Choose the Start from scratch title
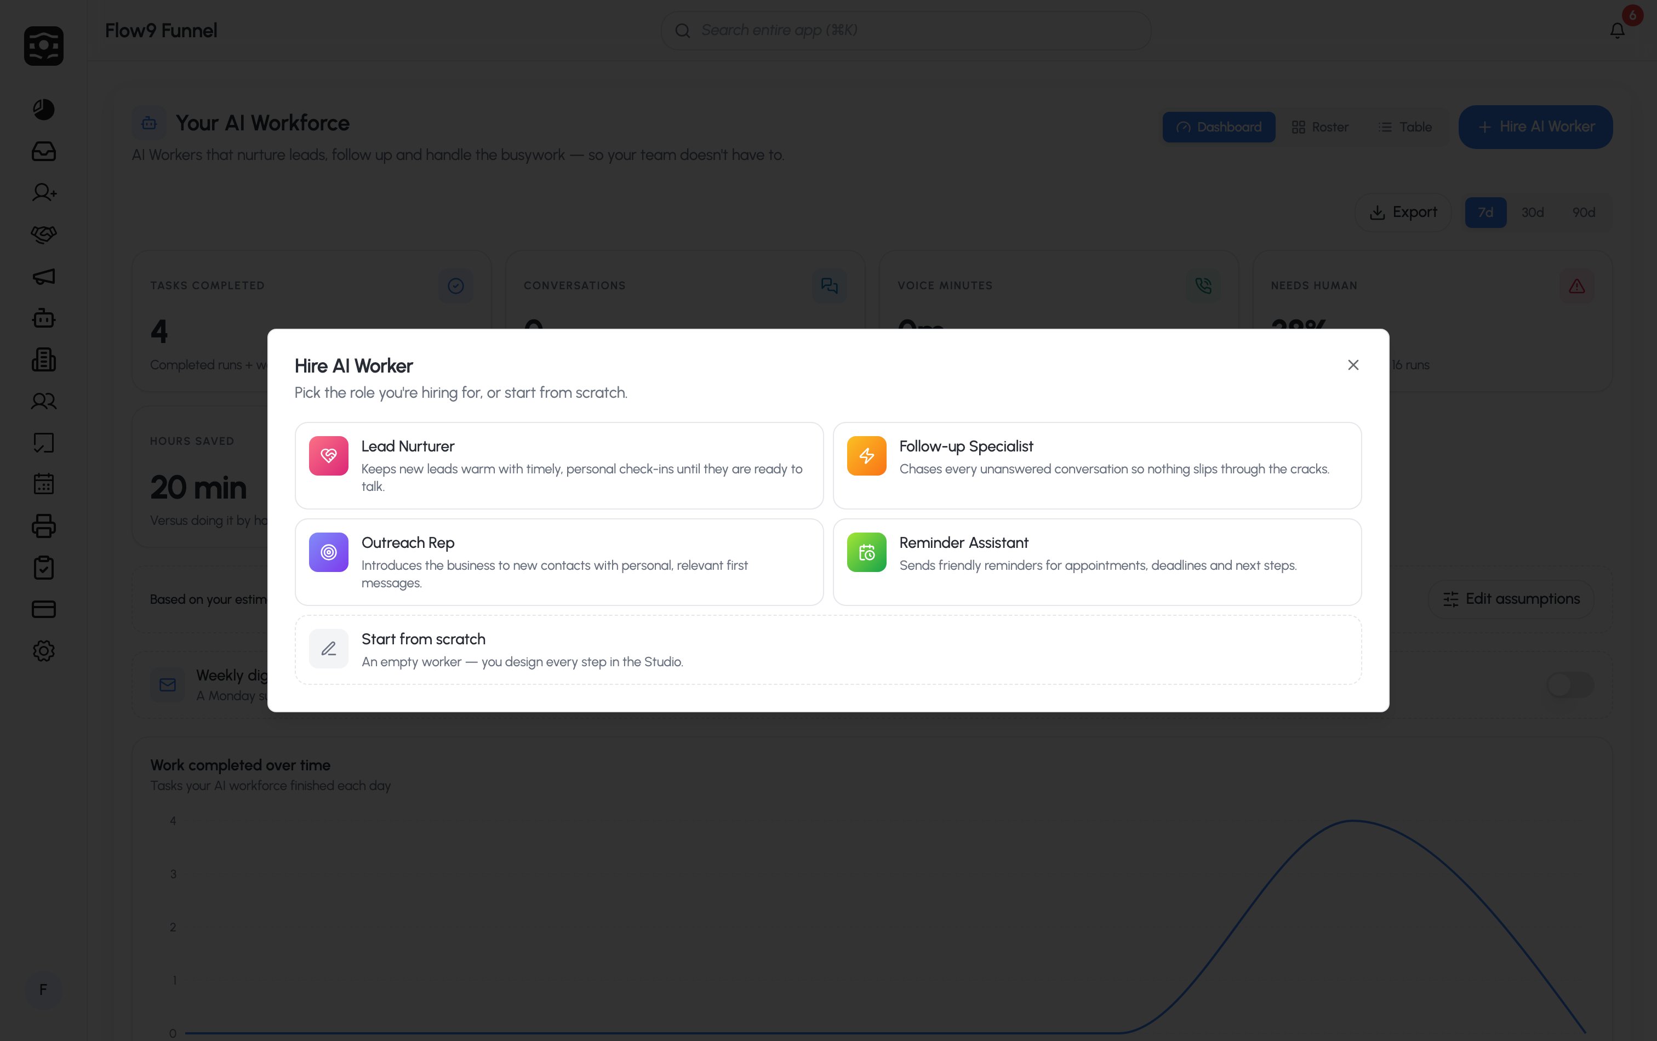 coord(423,639)
